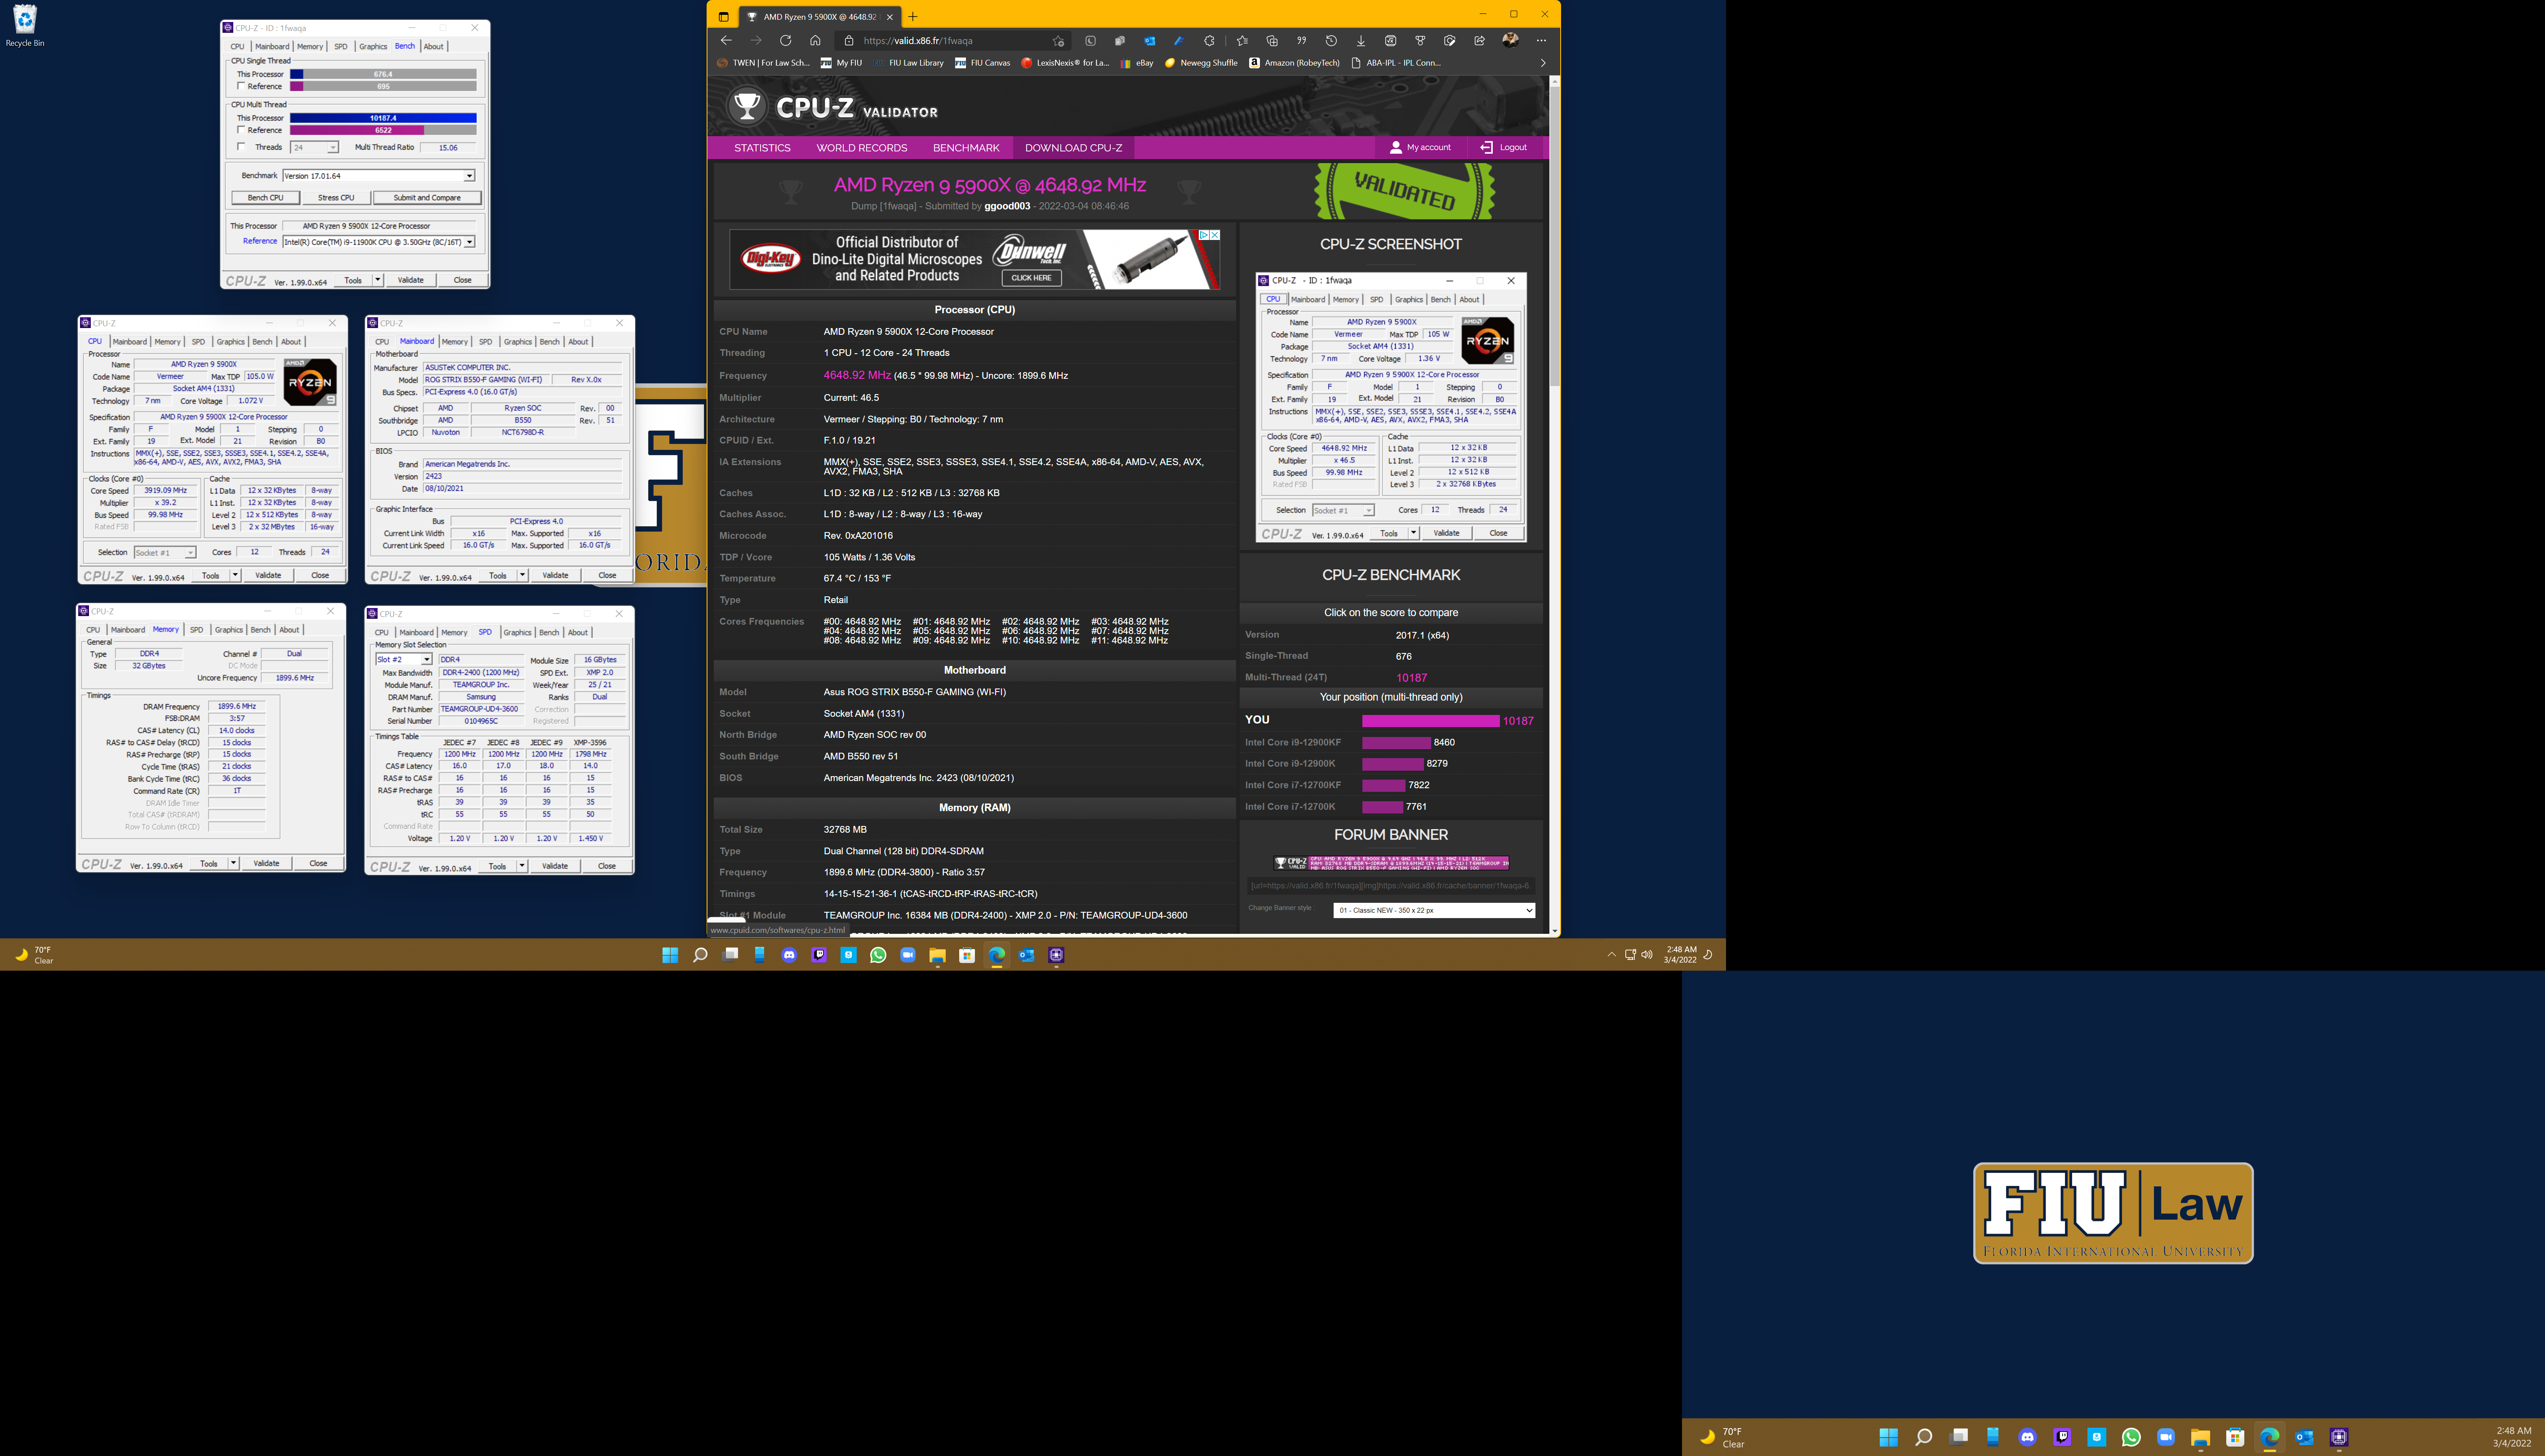Select Graphics tab in the Mainboard window

coord(518,342)
